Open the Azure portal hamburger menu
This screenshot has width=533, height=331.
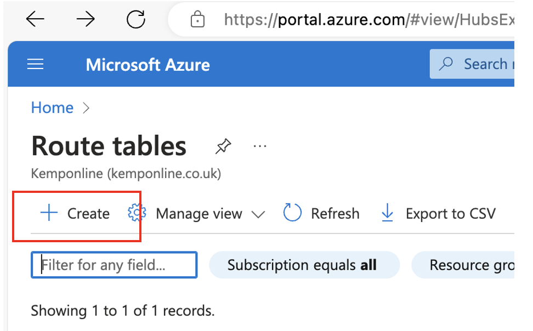pos(36,65)
